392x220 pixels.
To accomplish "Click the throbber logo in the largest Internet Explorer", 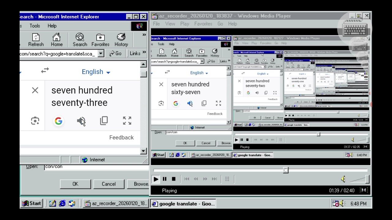I will (x=139, y=26).
